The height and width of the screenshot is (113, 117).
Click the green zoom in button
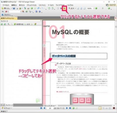click(109, 8)
